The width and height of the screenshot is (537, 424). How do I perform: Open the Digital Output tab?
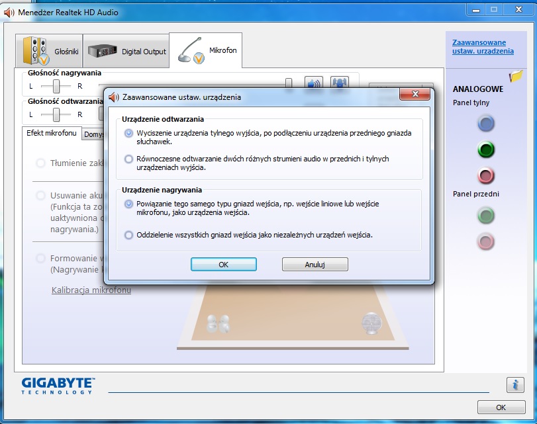click(126, 51)
